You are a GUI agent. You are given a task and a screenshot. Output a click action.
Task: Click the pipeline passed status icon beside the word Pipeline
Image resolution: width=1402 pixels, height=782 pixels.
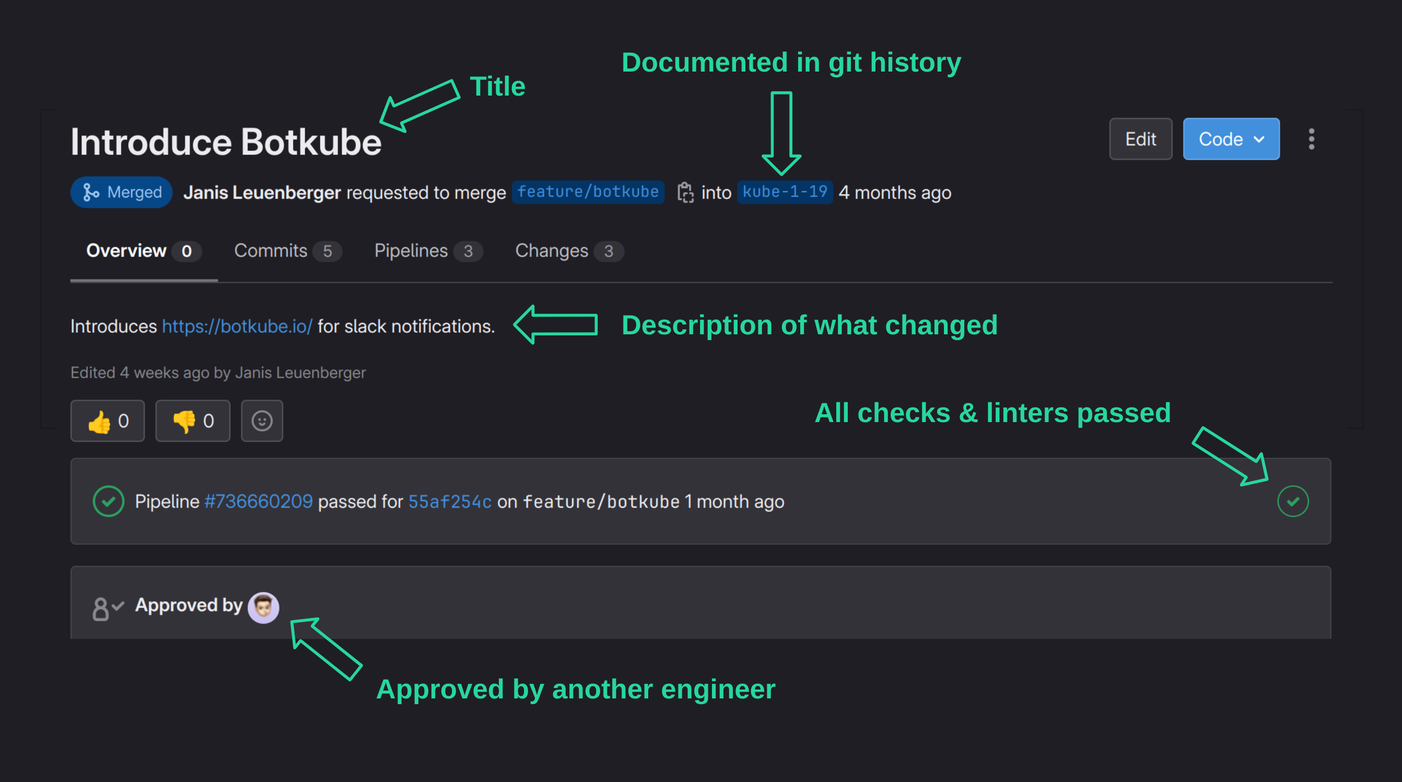click(108, 501)
